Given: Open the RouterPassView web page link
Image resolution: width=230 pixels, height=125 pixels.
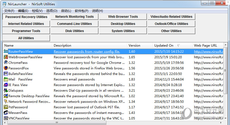Looking at the screenshot, I should click(x=209, y=51).
